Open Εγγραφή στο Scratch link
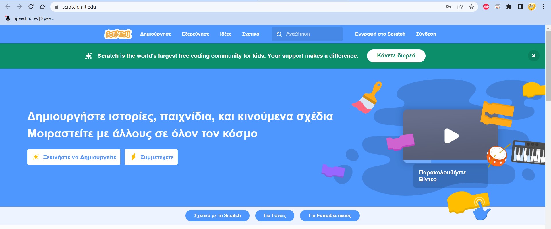Viewport: 551px width, 229px height. pos(380,34)
